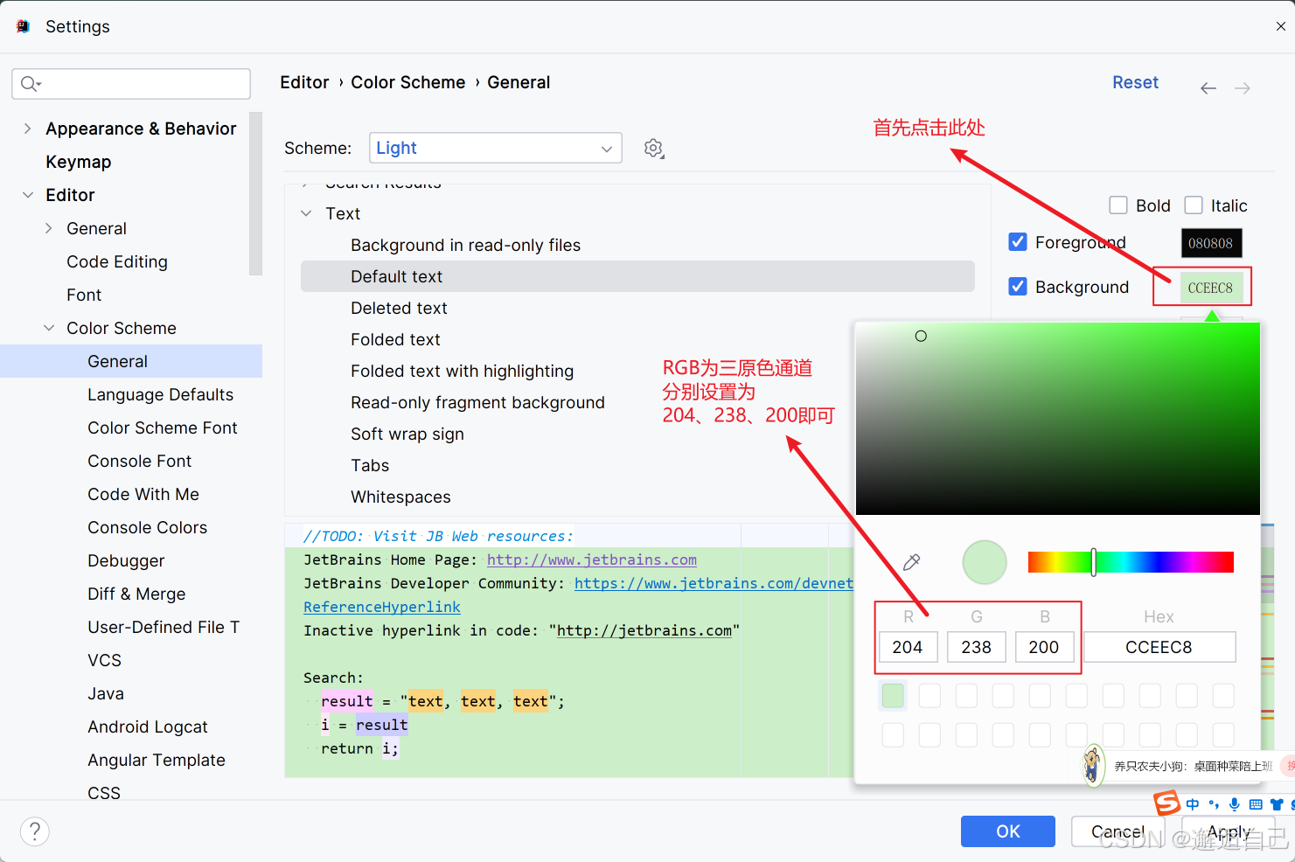Open Font settings page
Viewport: 1295px width, 862px height.
pos(84,295)
